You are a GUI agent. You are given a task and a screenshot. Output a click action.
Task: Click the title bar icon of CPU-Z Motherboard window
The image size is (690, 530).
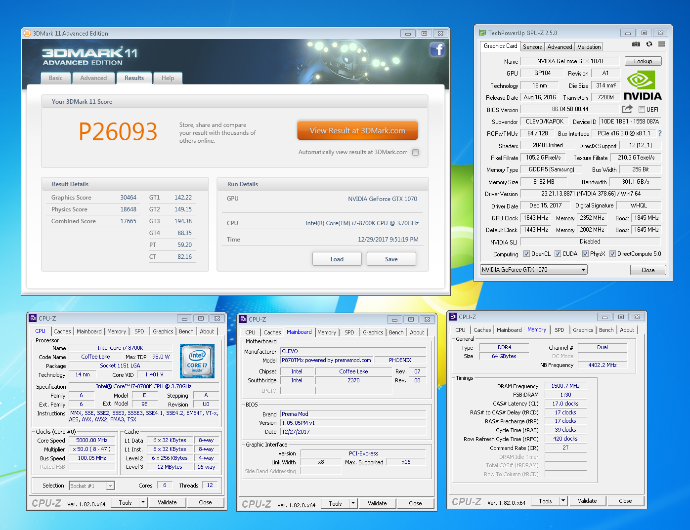point(243,319)
